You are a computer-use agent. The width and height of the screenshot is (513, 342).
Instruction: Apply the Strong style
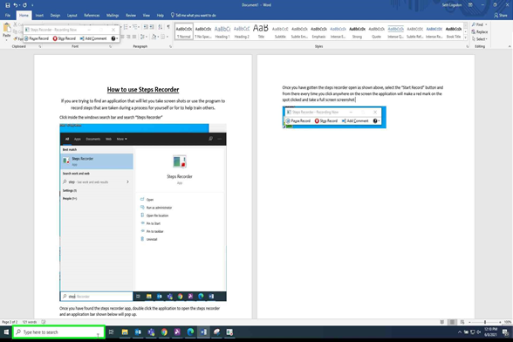click(357, 31)
